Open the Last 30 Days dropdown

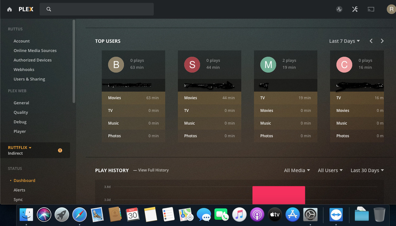[x=367, y=171]
